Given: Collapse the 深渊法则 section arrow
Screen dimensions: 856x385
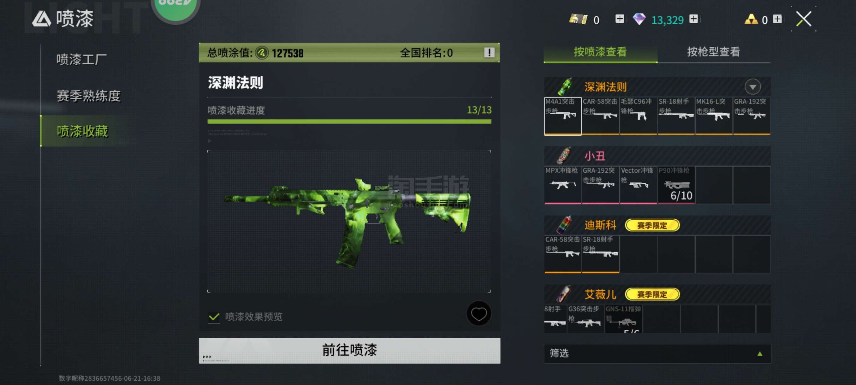Looking at the screenshot, I should click(752, 87).
